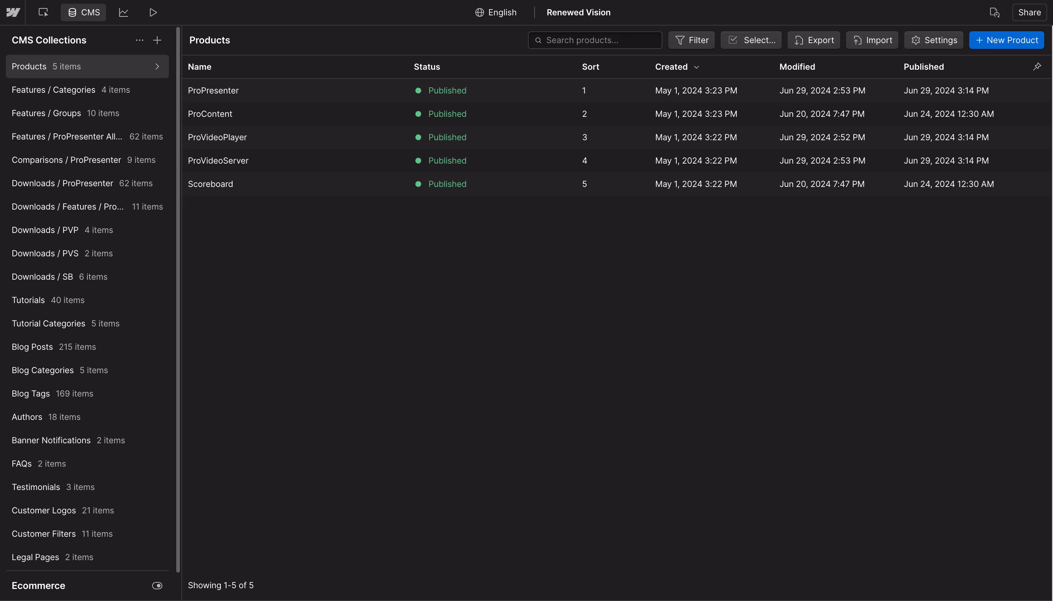
Task: Open the Designer canvas icon
Action: (43, 12)
